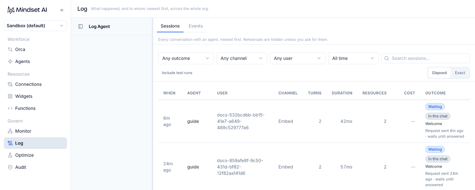The height and width of the screenshot is (190, 475).
Task: Click the Log page heading
Action: 82,9
